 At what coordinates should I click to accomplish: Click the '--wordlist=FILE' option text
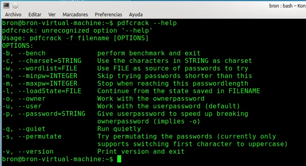click(48, 68)
